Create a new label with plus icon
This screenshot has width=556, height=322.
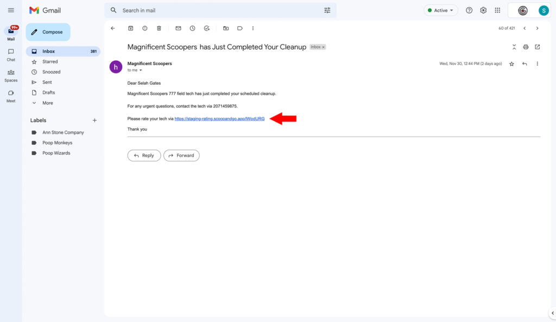(94, 120)
